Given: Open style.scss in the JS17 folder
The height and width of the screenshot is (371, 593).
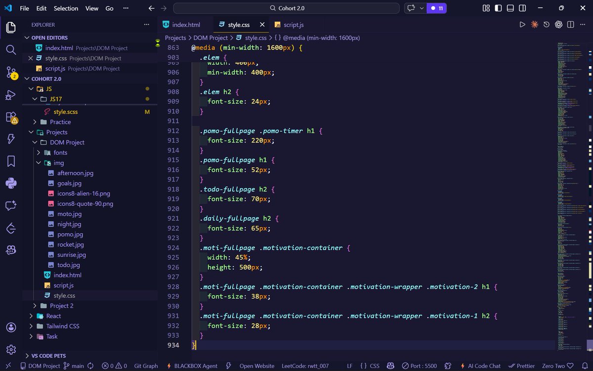Looking at the screenshot, I should (x=66, y=112).
